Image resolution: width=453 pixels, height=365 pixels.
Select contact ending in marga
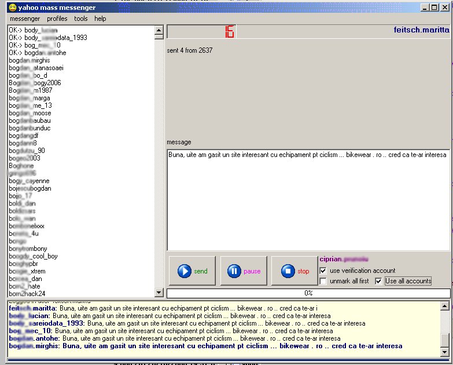click(29, 98)
